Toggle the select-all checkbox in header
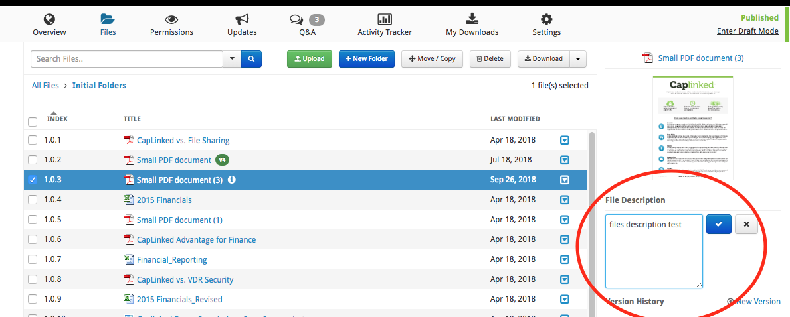The width and height of the screenshot is (790, 317). [x=33, y=122]
